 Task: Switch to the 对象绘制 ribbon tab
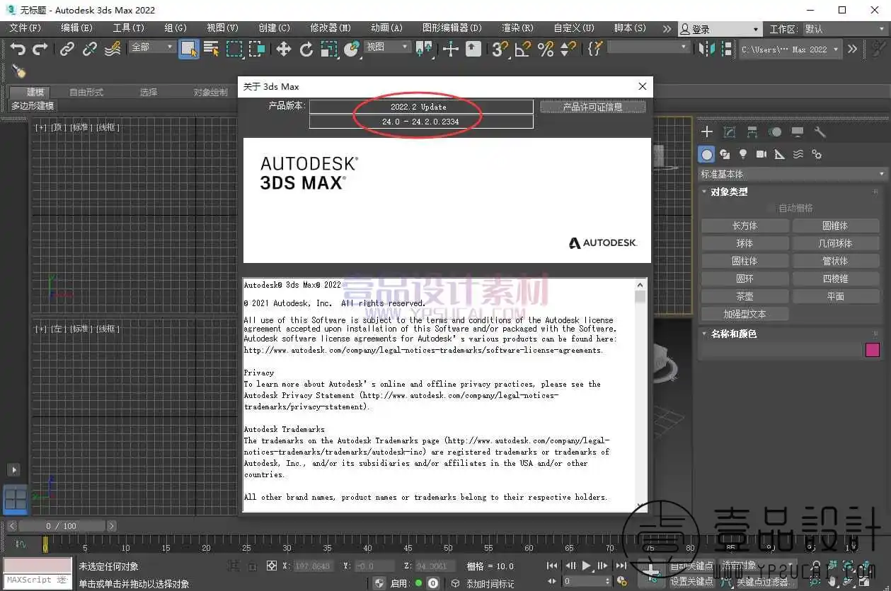coord(211,92)
